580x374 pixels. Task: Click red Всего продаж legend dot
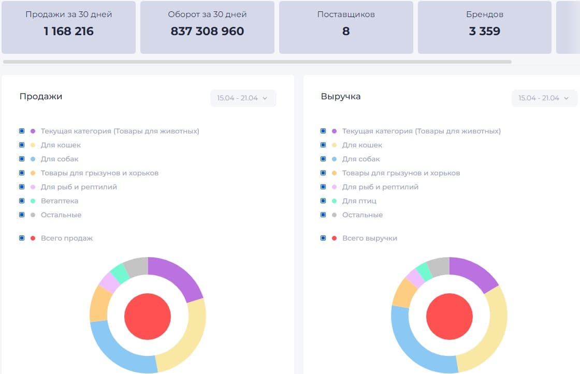33,238
